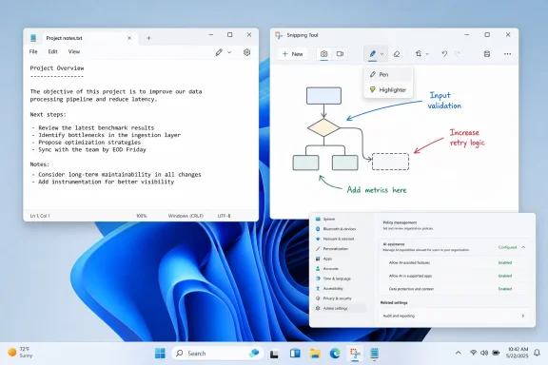Click the image crop icon
This screenshot has width=548, height=365.
click(419, 53)
